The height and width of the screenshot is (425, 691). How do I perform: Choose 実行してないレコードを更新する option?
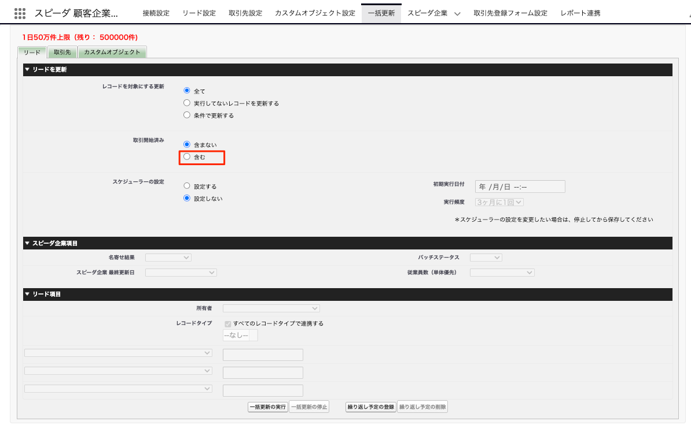(187, 103)
